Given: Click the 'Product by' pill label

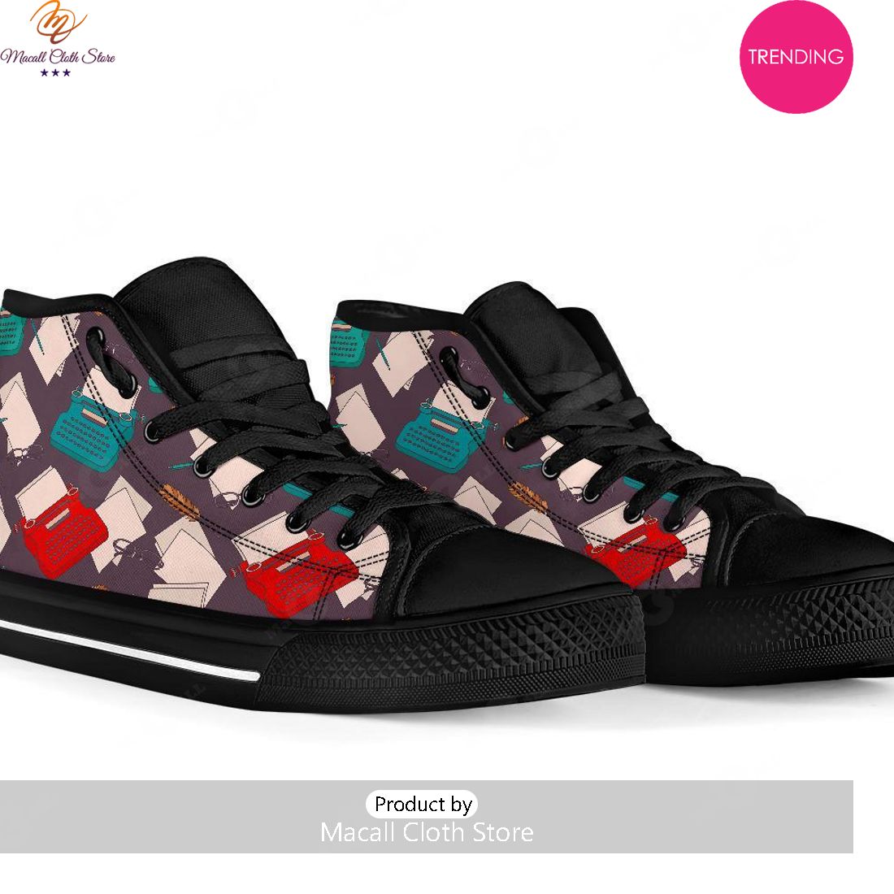Looking at the screenshot, I should click(x=423, y=804).
